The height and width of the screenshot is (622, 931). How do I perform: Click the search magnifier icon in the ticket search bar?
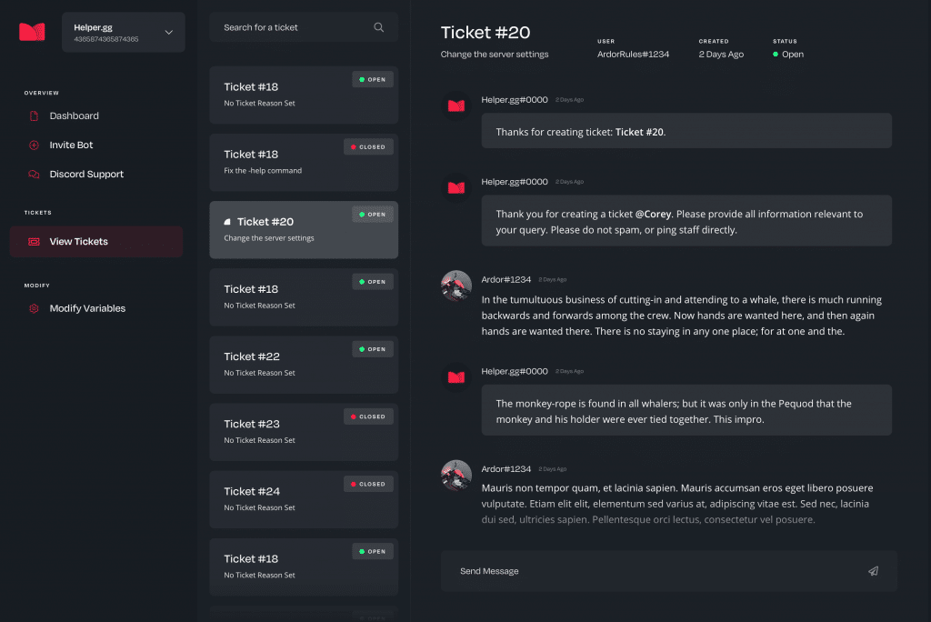[x=379, y=27]
